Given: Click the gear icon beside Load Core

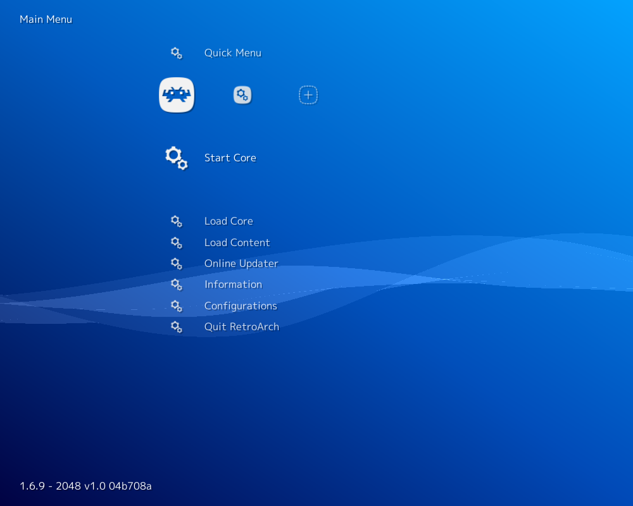Looking at the screenshot, I should 177,221.
